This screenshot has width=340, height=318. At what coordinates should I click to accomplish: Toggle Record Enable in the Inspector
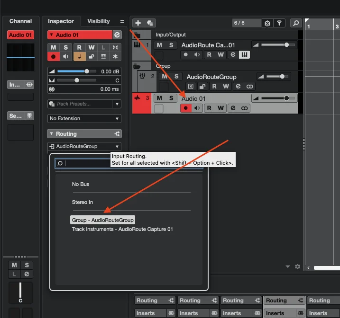tap(53, 56)
